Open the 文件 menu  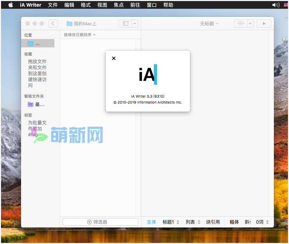click(x=53, y=5)
